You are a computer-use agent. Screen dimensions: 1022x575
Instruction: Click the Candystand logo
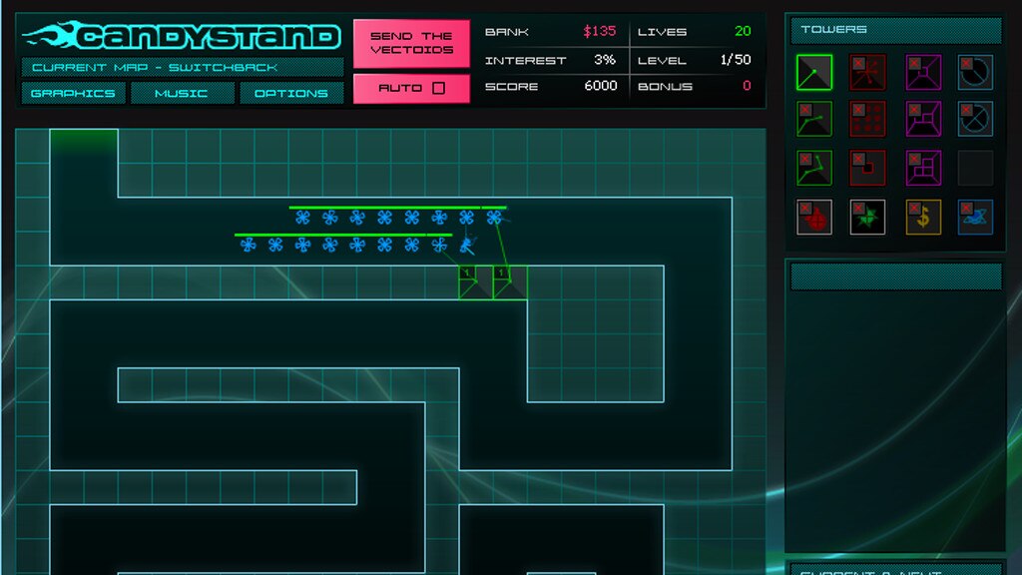coord(182,37)
